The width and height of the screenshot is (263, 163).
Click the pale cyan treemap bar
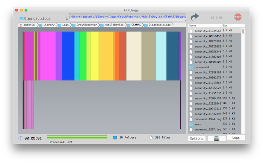click(161, 56)
